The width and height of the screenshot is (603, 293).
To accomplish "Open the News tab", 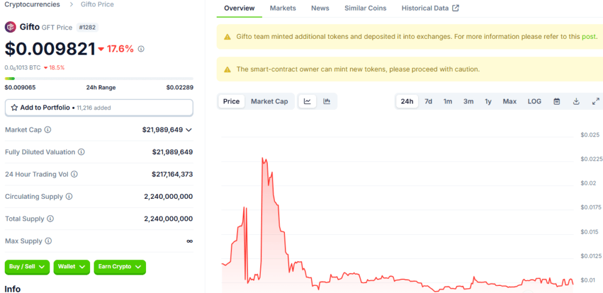I will pyautogui.click(x=320, y=8).
